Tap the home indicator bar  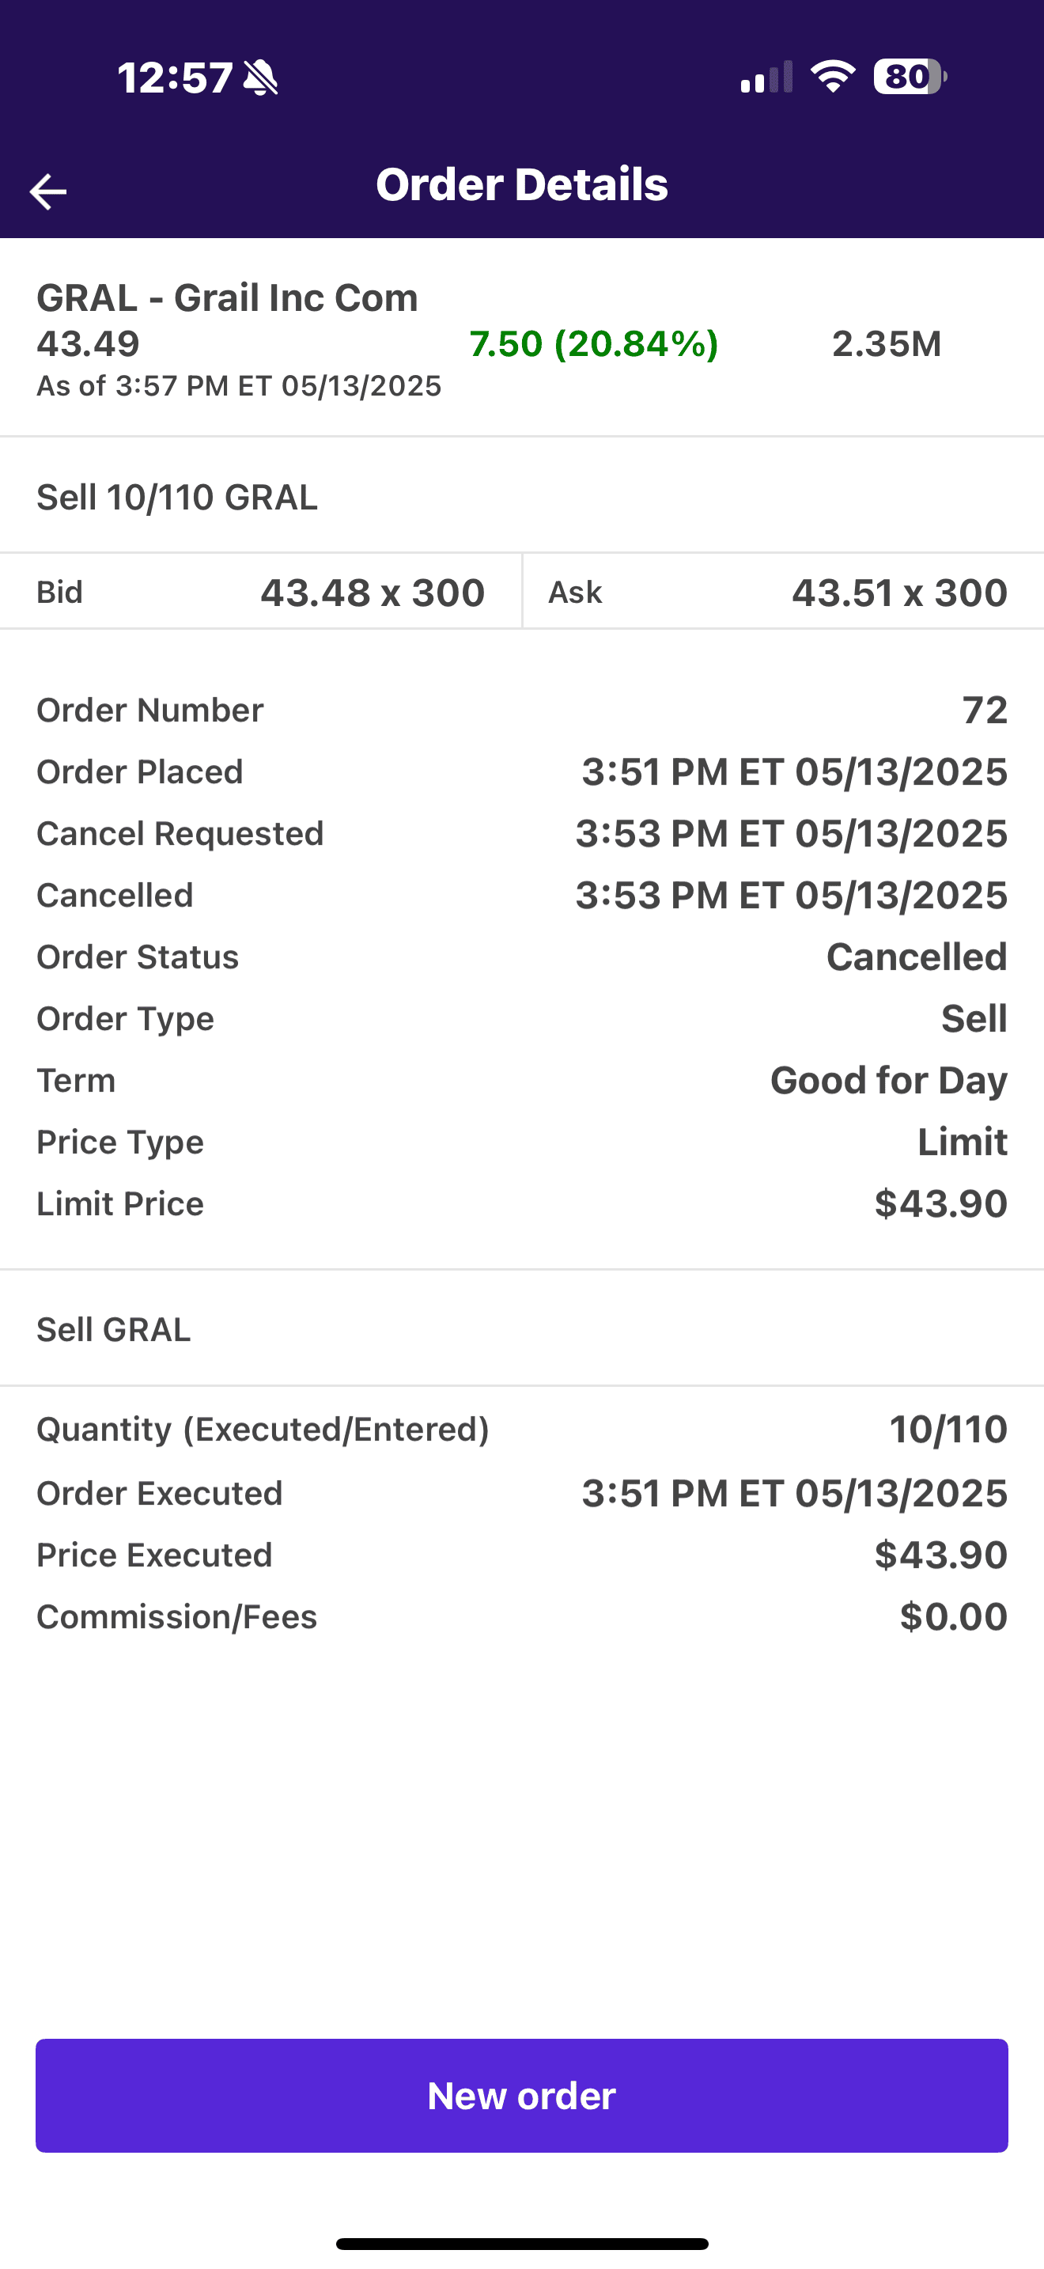tap(522, 2244)
